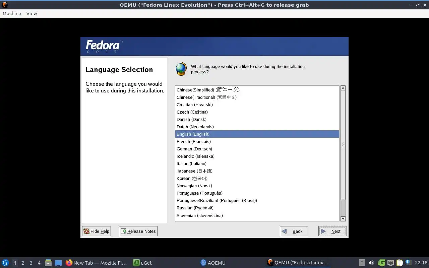Screen dimensions: 429x268
Task: Minimize the QEMU window
Action: point(411,5)
